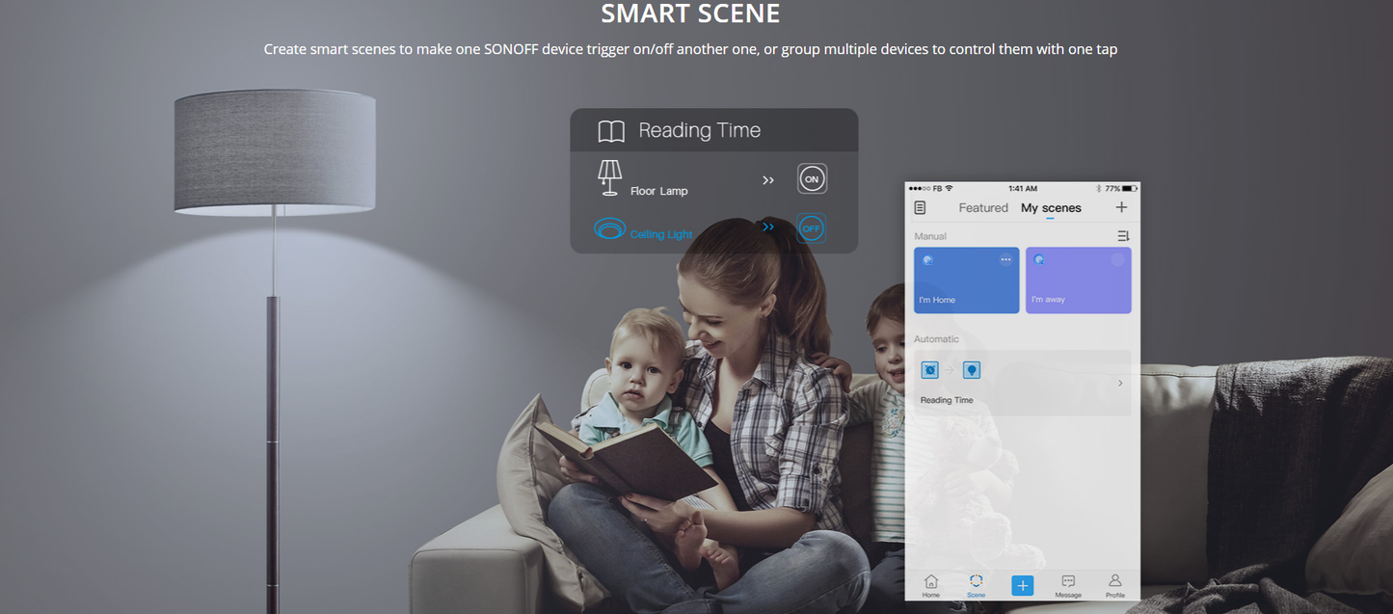Viewport: 1393px width, 614px height.
Task: Open three-dot menu on I'm Home card
Action: (x=1005, y=260)
